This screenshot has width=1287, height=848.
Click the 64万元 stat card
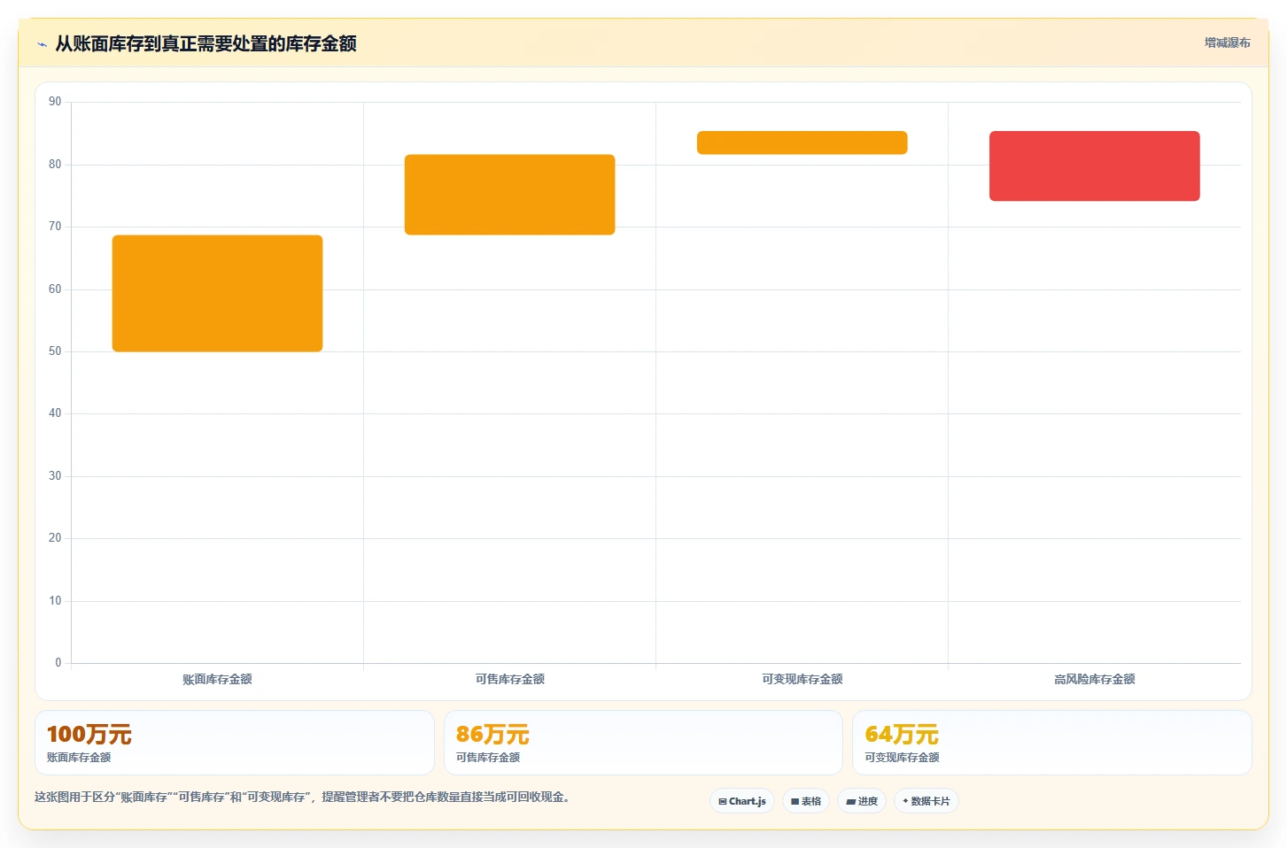pos(1052,743)
